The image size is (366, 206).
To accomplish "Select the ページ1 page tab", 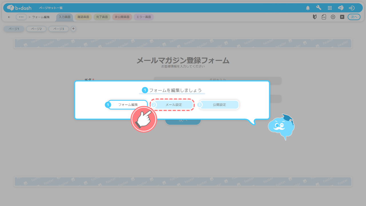I will 14,29.
